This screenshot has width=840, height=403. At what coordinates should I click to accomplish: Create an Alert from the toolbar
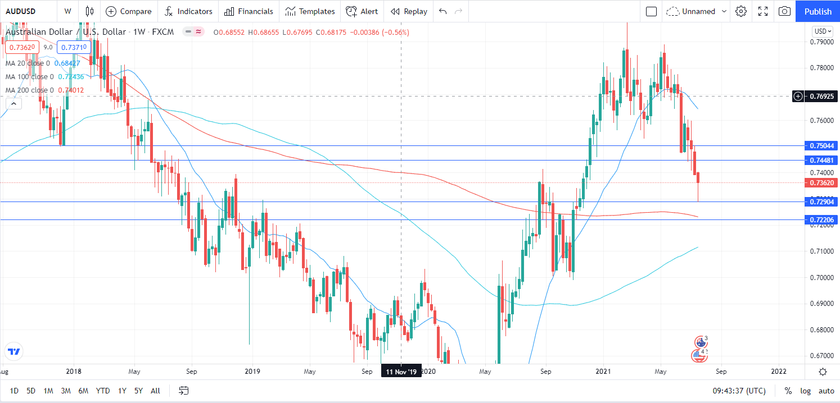click(362, 11)
